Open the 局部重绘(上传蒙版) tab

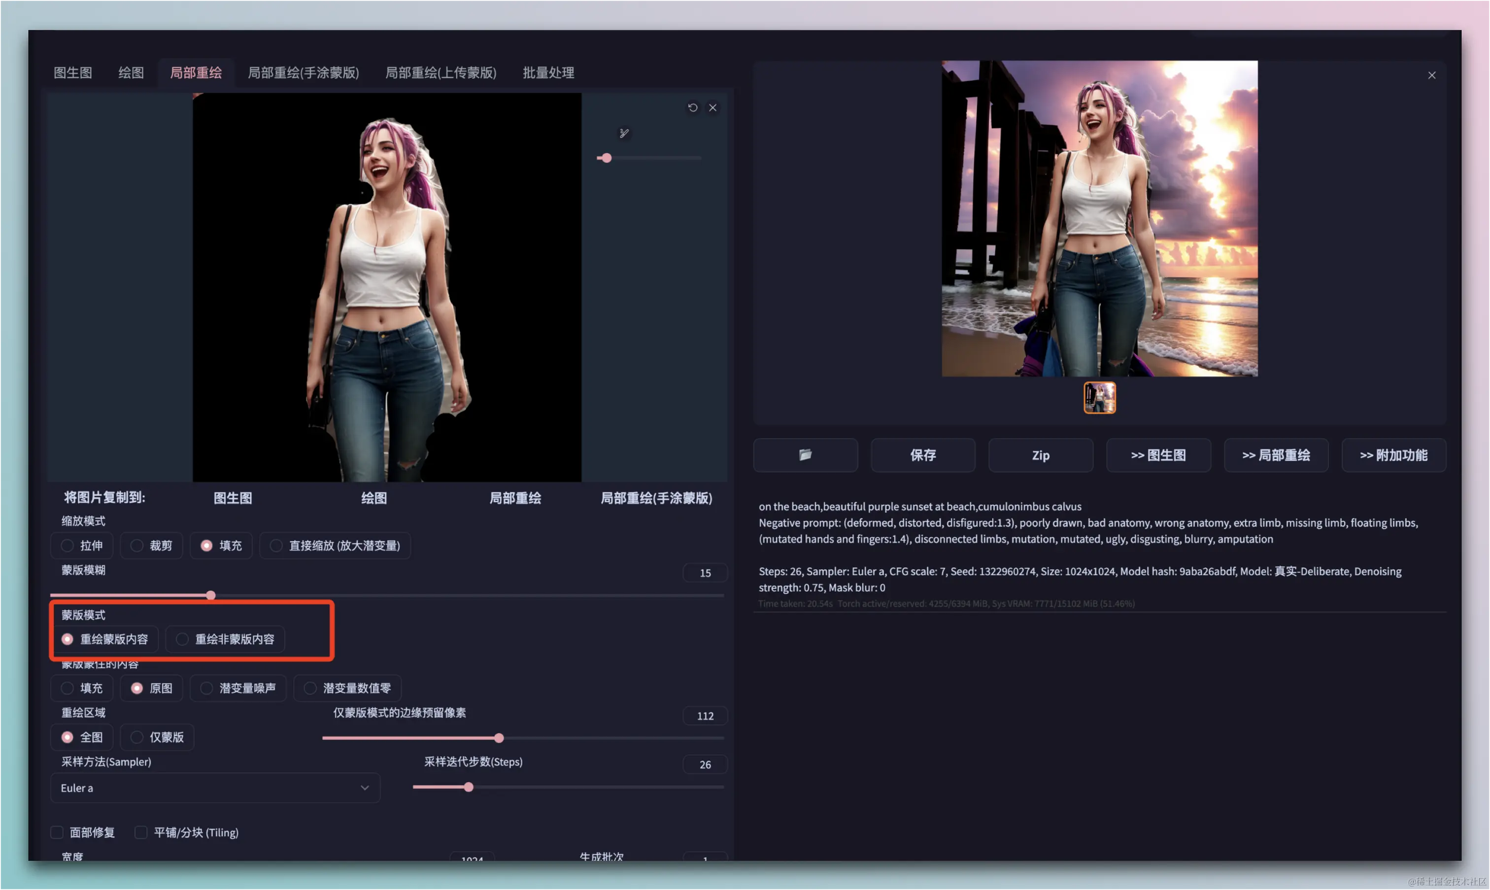pos(440,72)
